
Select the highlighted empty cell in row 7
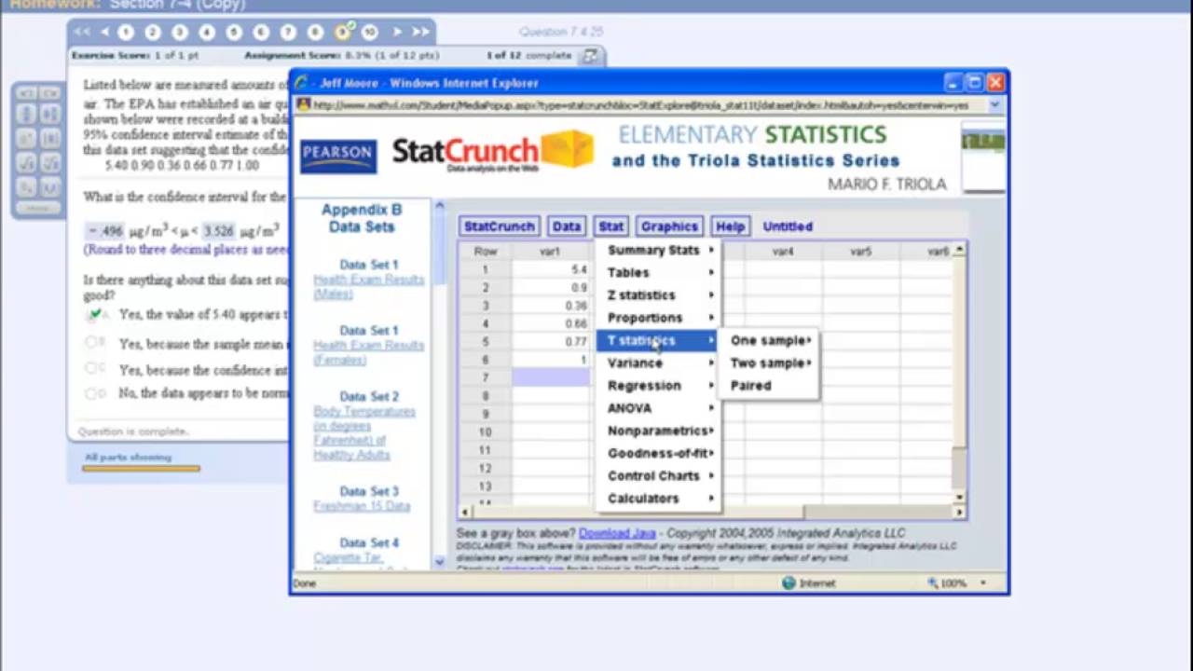553,377
